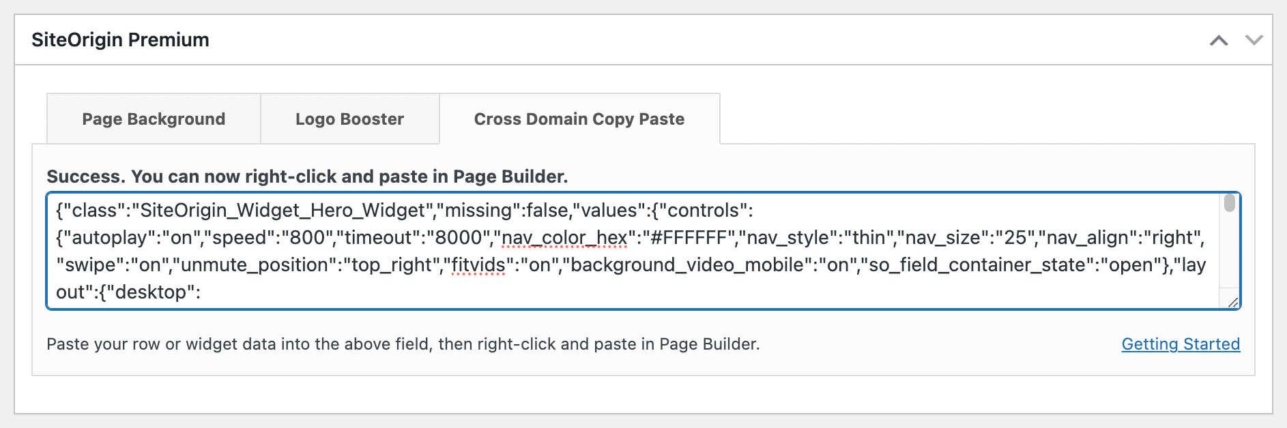Move SiteOrigin Premium panel down with arrow
Viewport: 1287px width, 428px height.
coord(1254,40)
